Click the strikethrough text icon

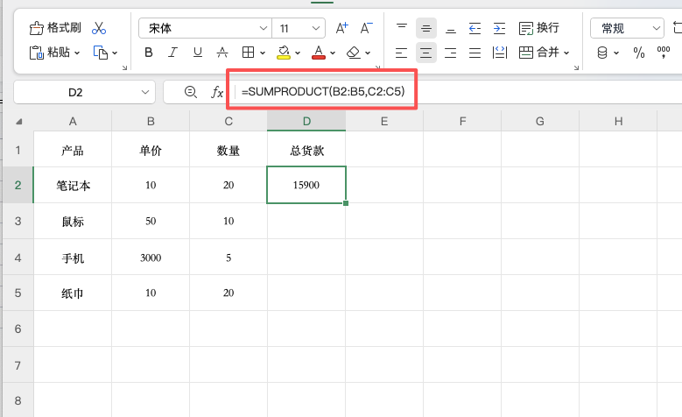click(222, 53)
